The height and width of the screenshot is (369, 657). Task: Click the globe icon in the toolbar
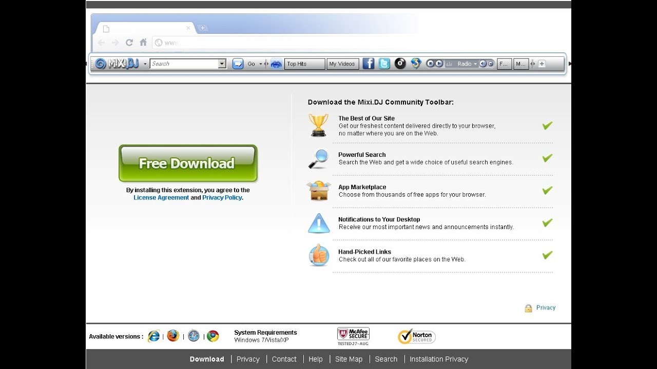click(416, 64)
